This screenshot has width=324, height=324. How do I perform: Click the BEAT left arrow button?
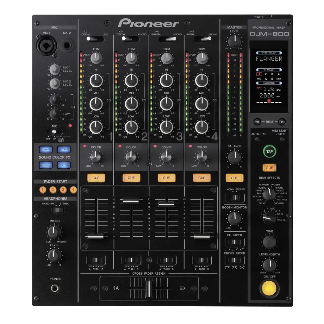point(257,122)
